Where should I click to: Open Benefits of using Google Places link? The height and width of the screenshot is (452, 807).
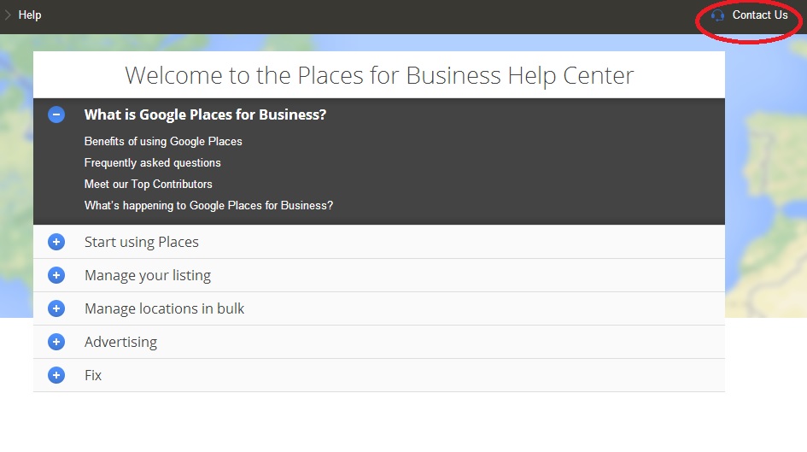click(x=163, y=141)
